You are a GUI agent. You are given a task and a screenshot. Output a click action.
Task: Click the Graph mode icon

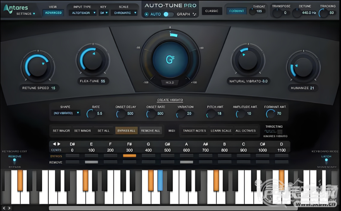coord(194,14)
